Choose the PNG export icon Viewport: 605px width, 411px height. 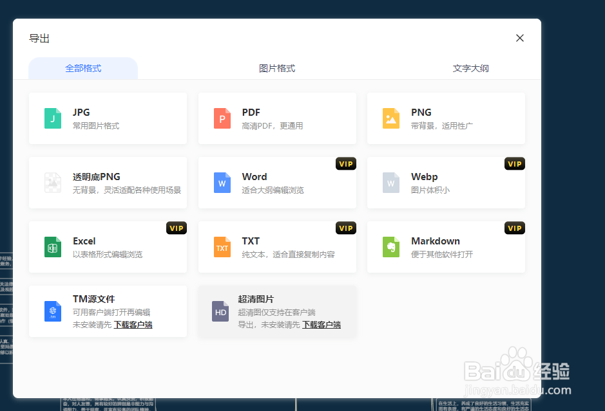coord(390,118)
